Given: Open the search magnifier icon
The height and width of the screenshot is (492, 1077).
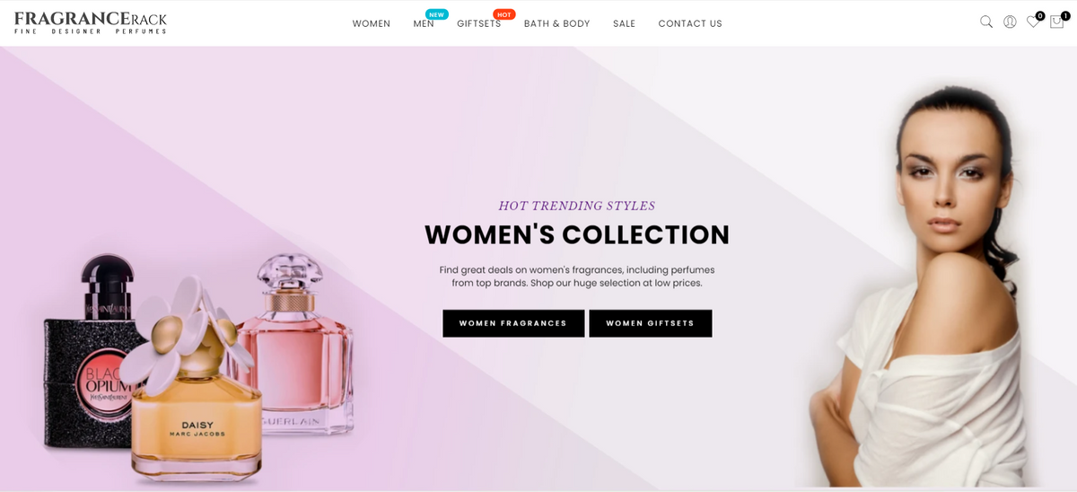Looking at the screenshot, I should pyautogui.click(x=986, y=22).
